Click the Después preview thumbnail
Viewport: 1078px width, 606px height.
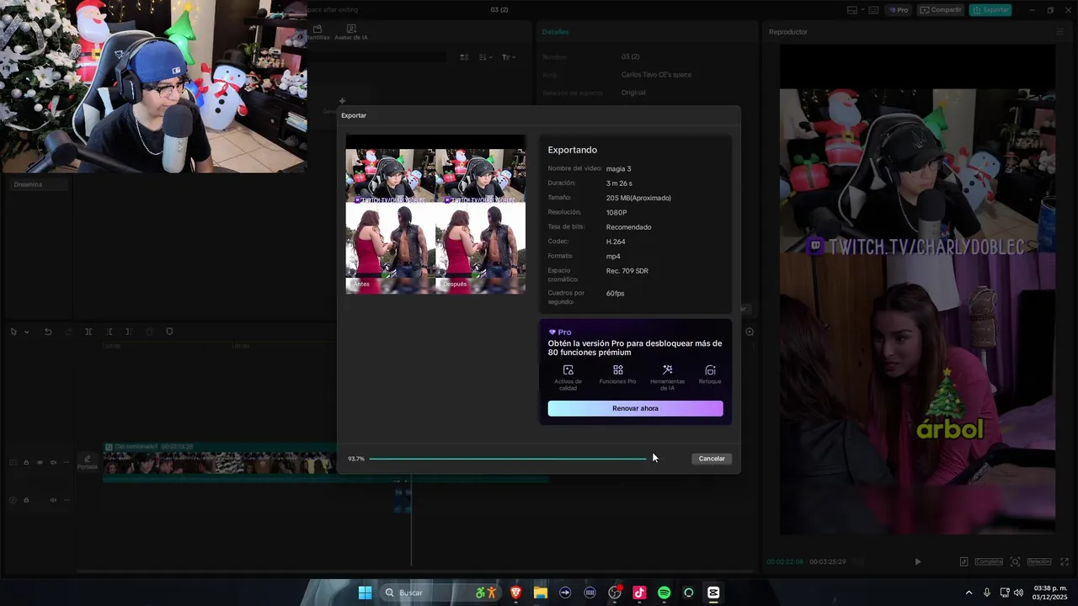(480, 215)
